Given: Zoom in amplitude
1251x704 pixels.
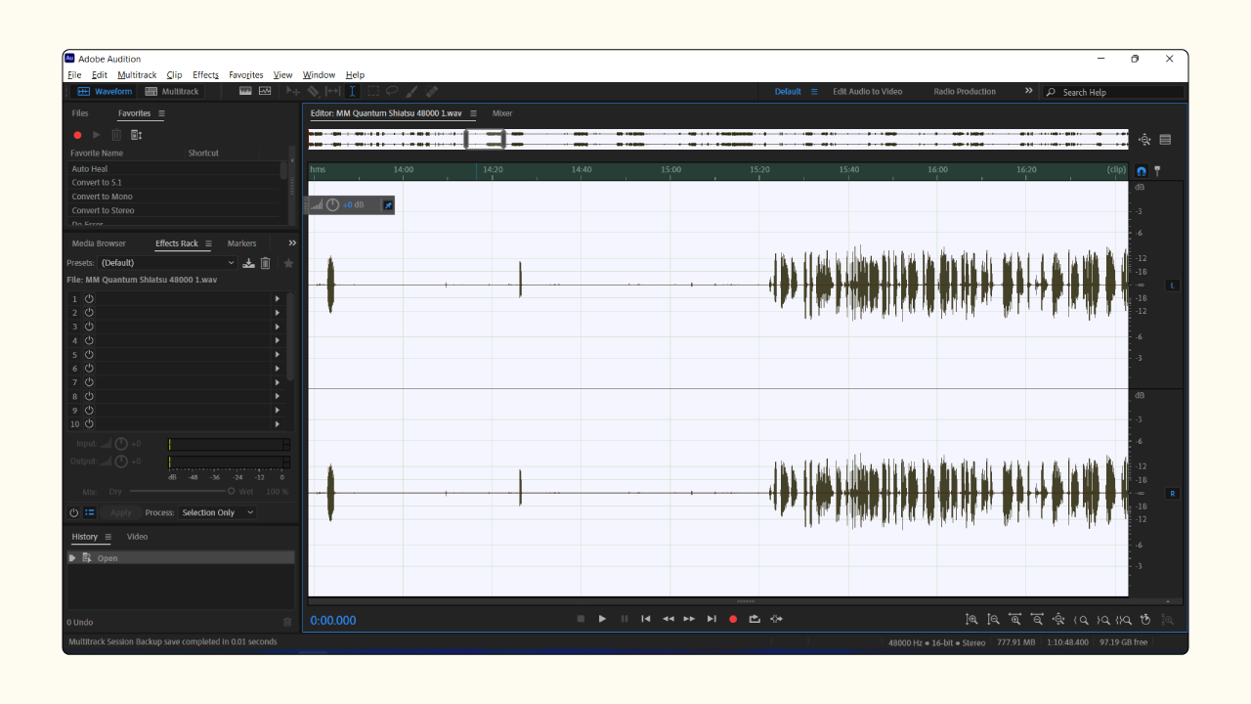Looking at the screenshot, I should [971, 619].
